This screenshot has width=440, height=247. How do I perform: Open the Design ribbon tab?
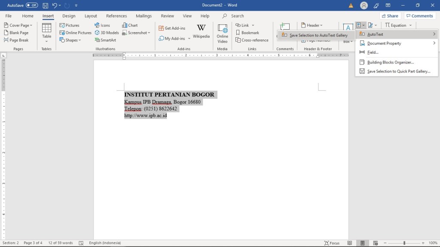(x=69, y=16)
